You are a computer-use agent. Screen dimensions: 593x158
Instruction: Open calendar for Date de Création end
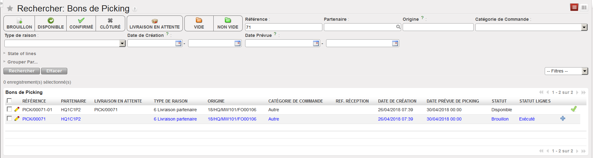point(237,43)
